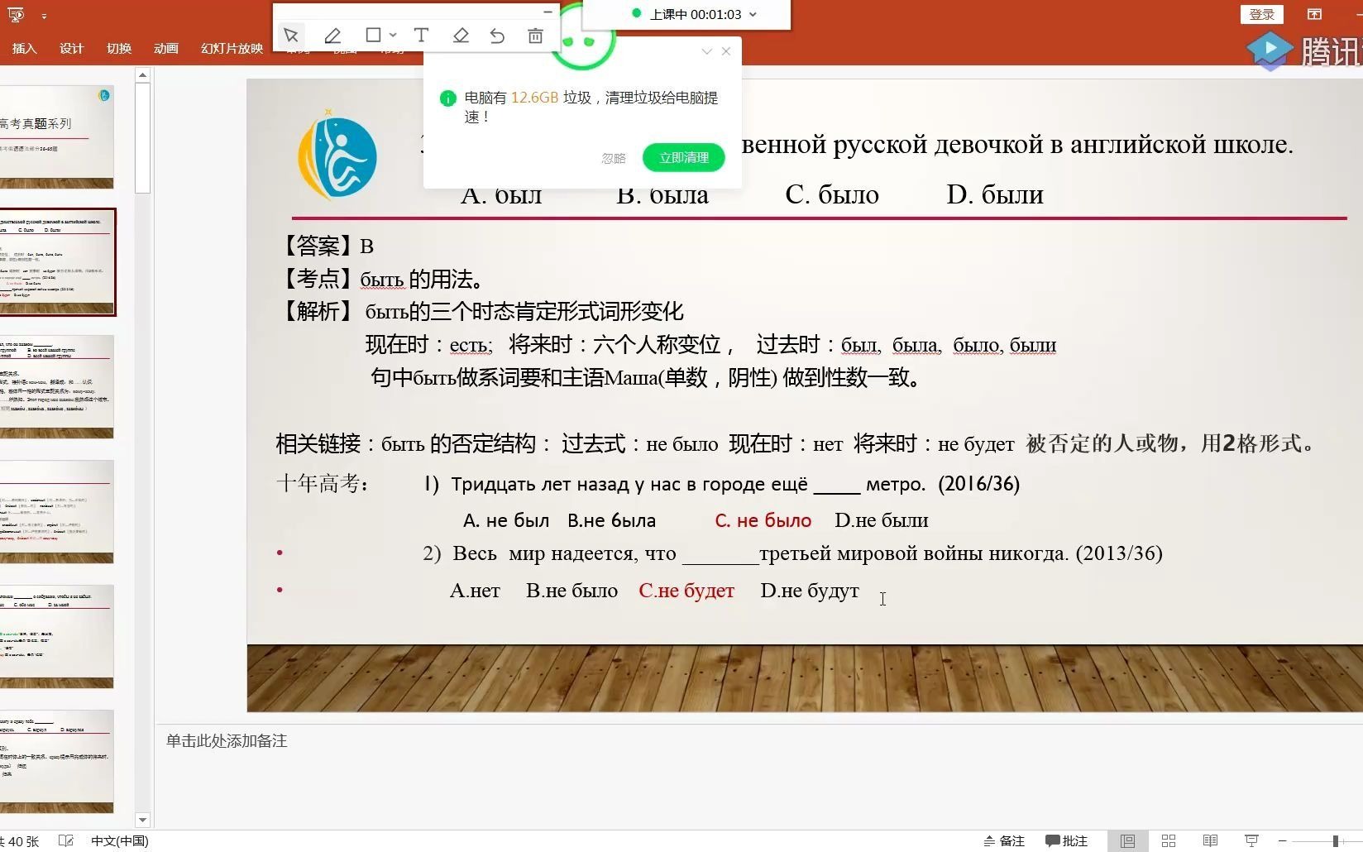Click 忽略 in the cleanup popup
The image size is (1363, 852).
(x=614, y=158)
